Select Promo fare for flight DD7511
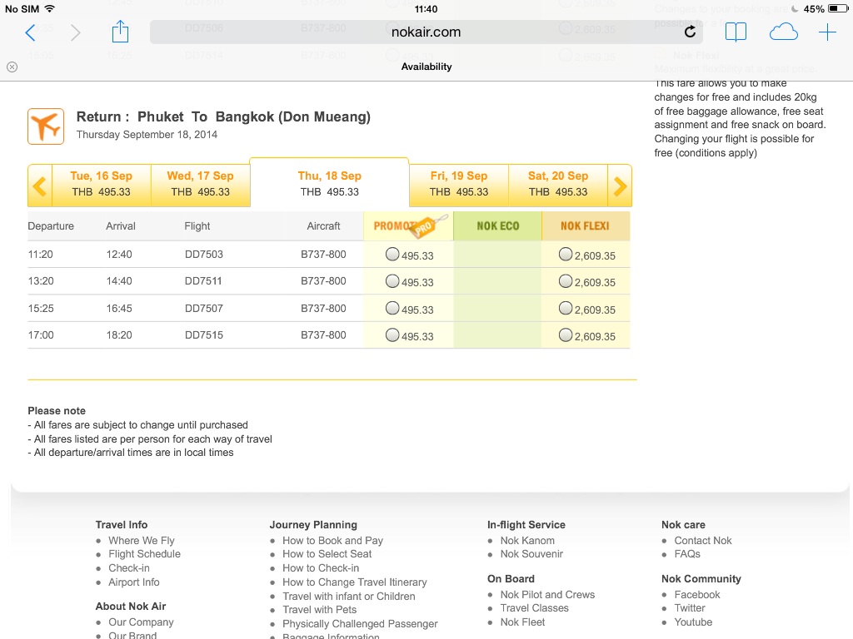 pyautogui.click(x=392, y=281)
